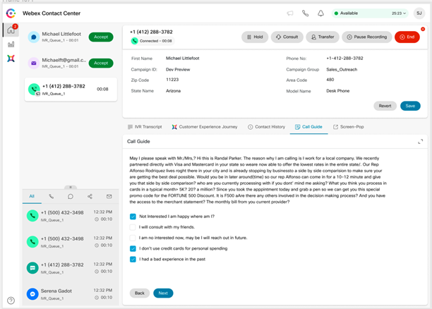Click the Campaign Group value Sales_Outreach

(x=342, y=69)
